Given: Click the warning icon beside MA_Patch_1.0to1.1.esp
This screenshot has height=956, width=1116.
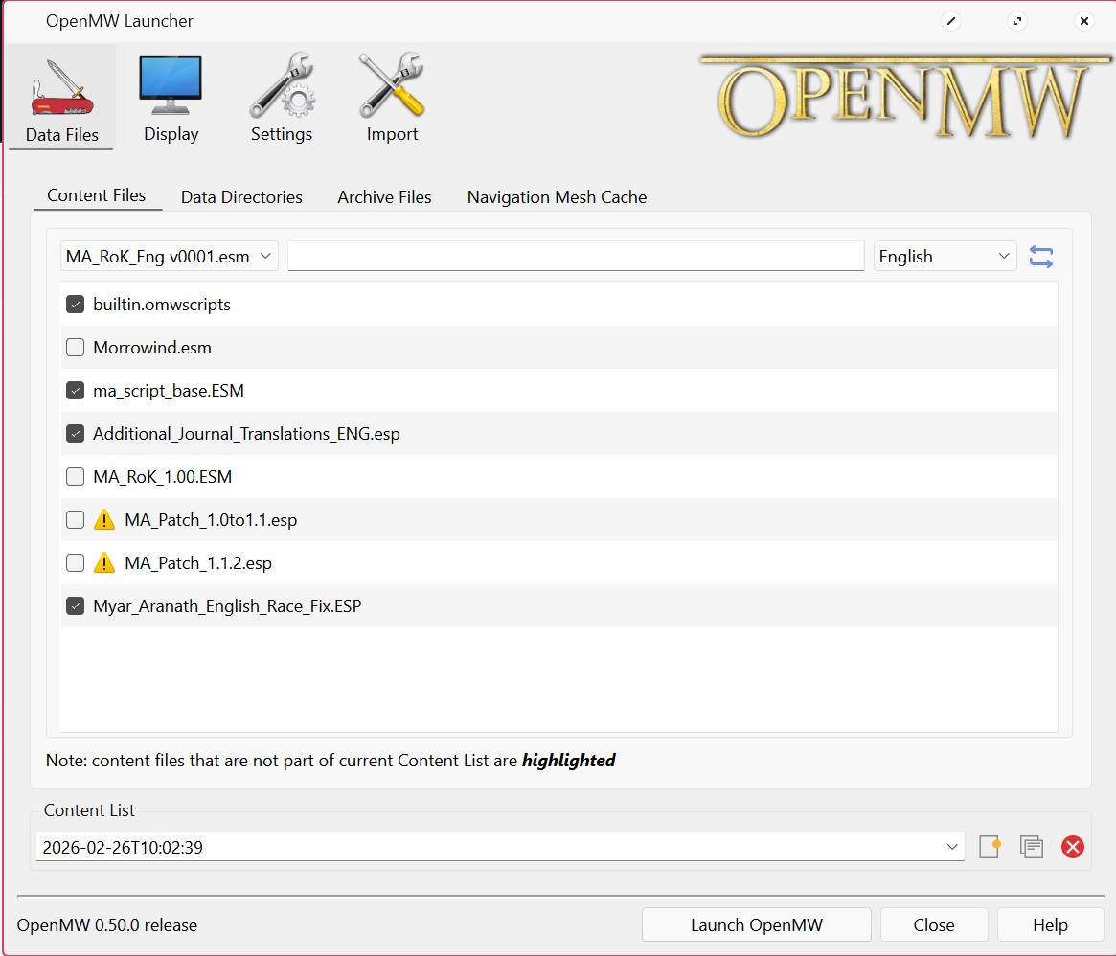Looking at the screenshot, I should point(104,519).
